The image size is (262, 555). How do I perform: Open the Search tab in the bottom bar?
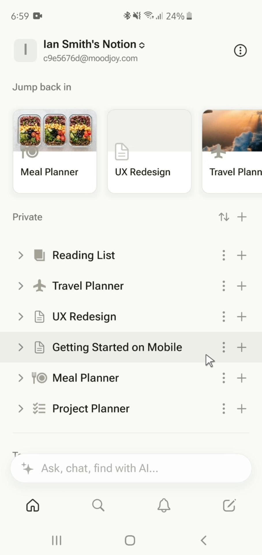98,505
